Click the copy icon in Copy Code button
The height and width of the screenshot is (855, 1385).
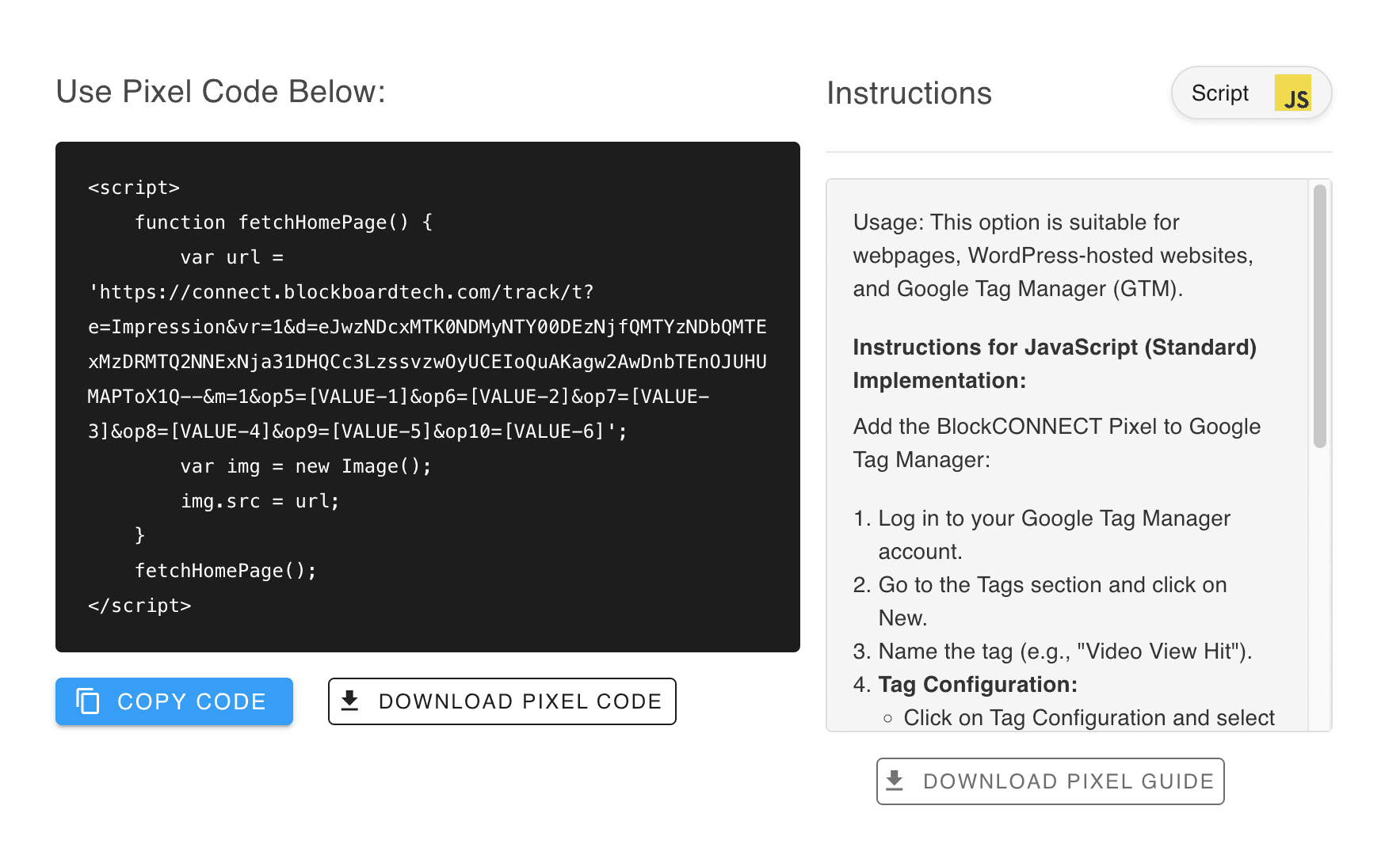pyautogui.click(x=88, y=701)
